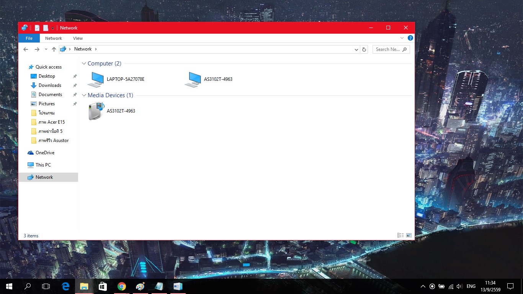Open the Network ribbon tab
The width and height of the screenshot is (523, 294).
pos(54,38)
